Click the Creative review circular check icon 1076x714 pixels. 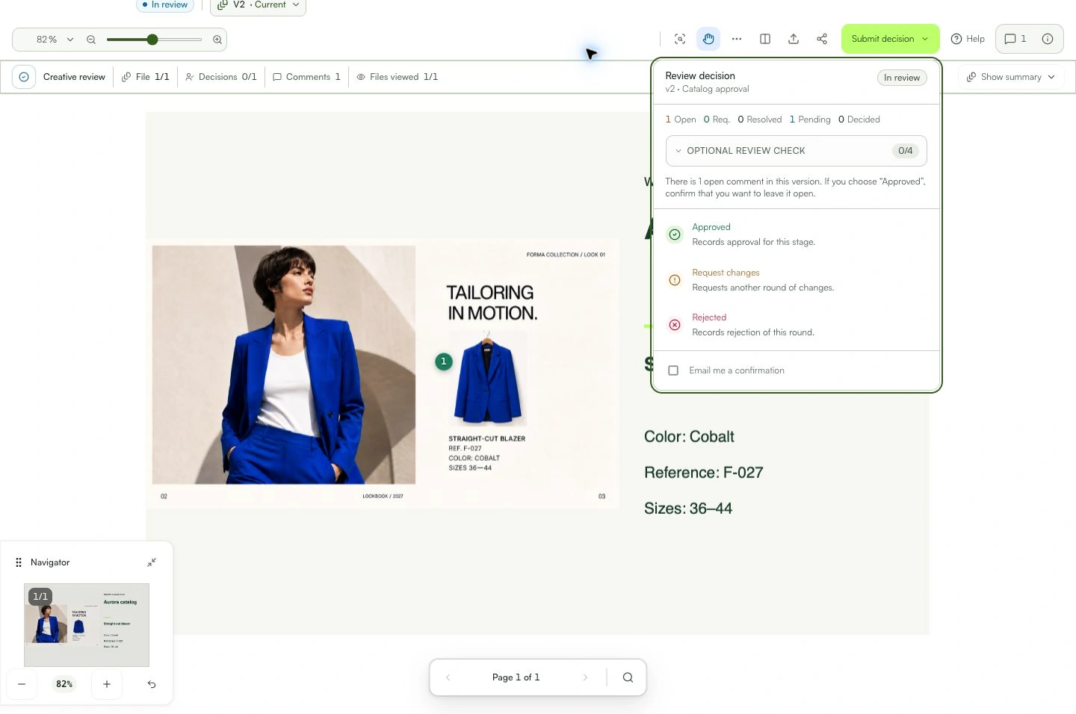click(x=24, y=77)
